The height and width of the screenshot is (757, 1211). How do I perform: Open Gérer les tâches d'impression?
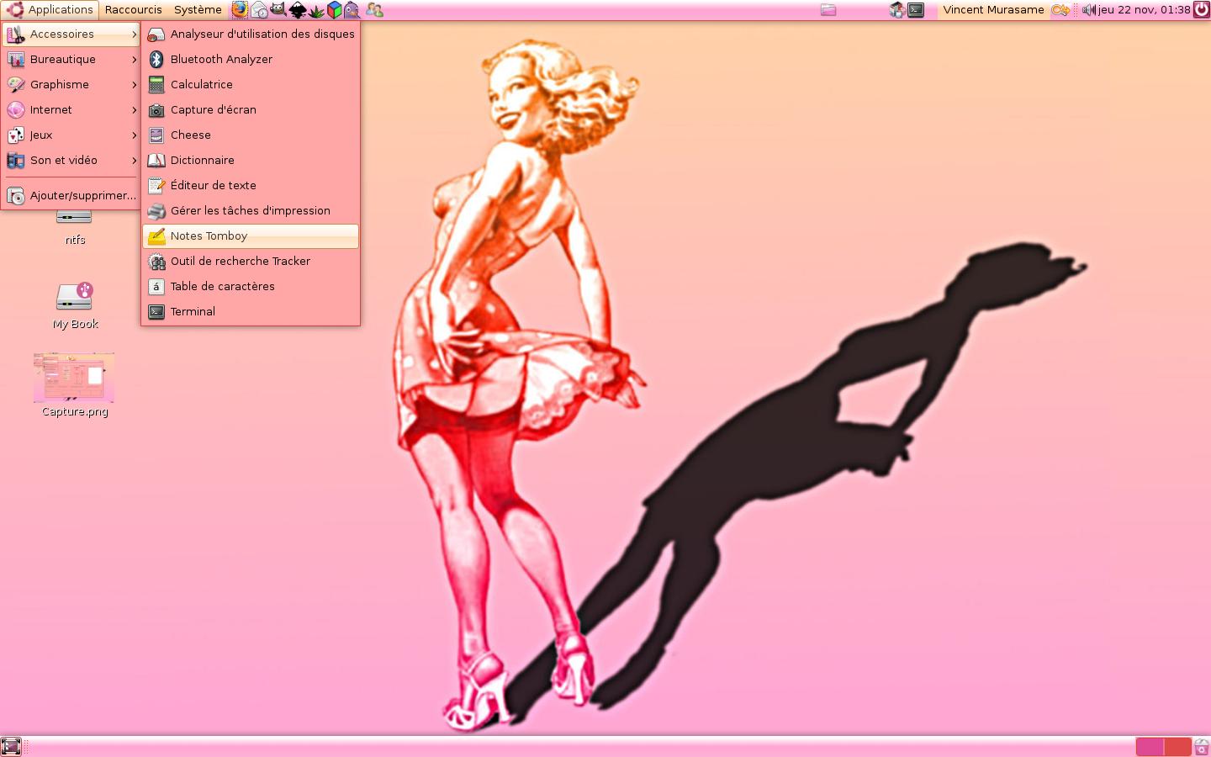tap(251, 211)
